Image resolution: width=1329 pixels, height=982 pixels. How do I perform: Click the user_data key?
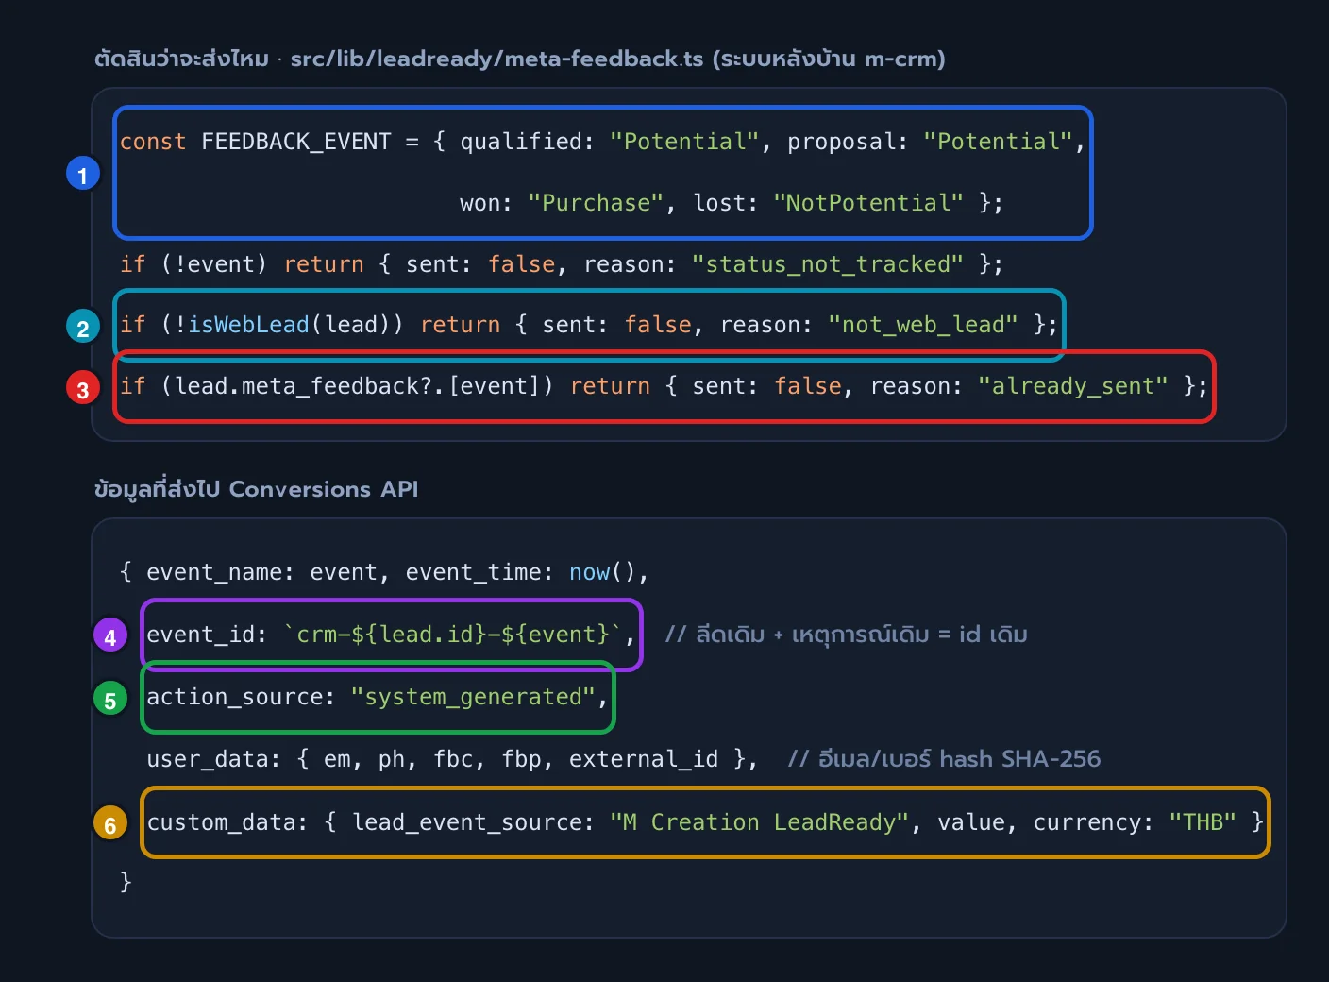(x=208, y=759)
